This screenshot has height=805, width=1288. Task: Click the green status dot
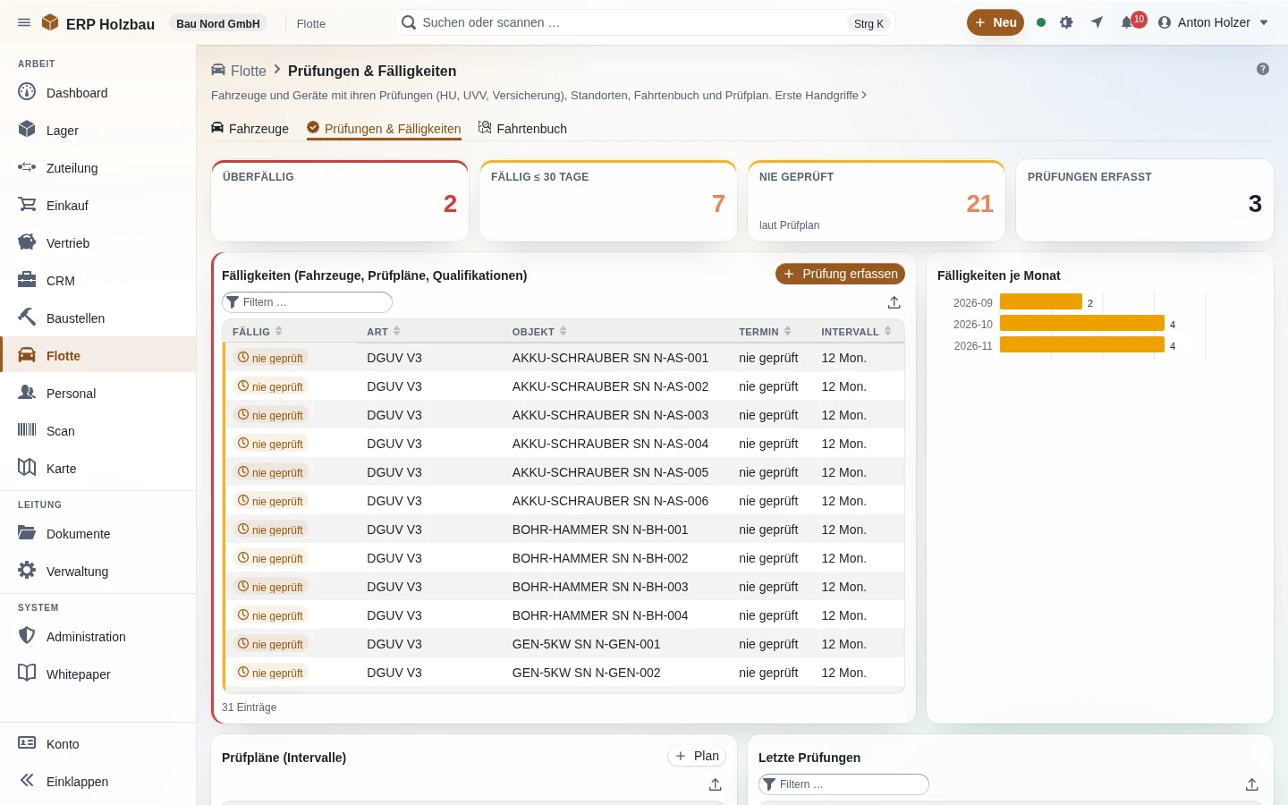tap(1041, 22)
